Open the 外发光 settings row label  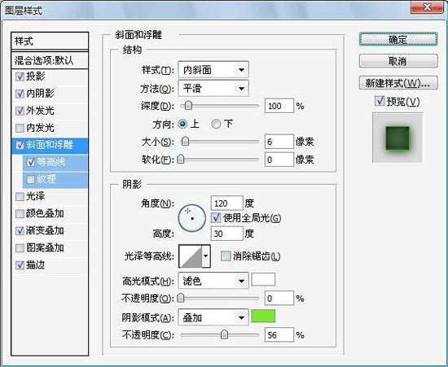click(40, 111)
